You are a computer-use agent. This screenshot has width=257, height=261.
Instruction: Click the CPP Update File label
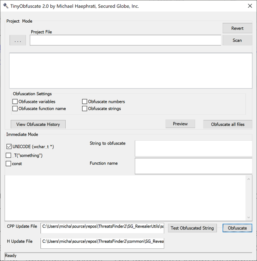pyautogui.click(x=22, y=226)
